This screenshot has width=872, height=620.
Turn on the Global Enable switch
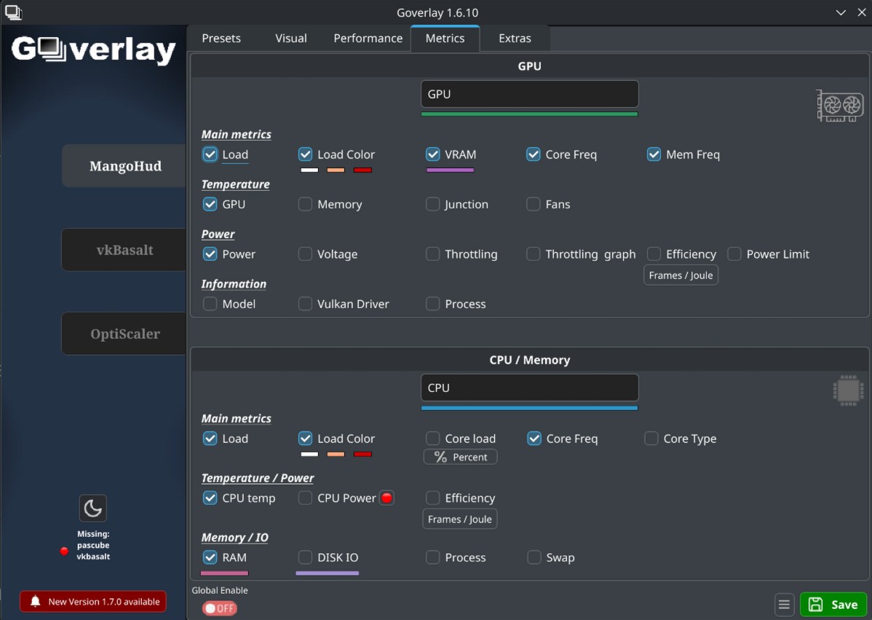point(220,608)
